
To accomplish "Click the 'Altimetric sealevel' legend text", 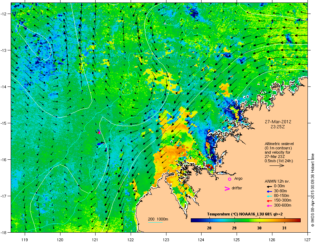I will click(279, 144).
